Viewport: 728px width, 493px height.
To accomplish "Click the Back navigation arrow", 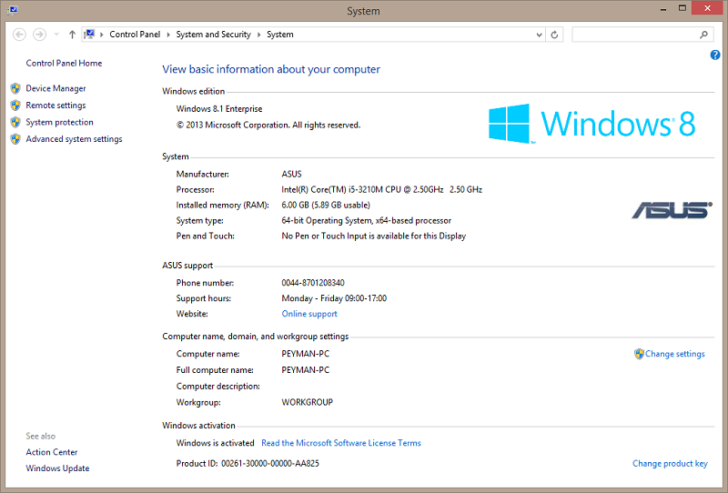I will (19, 35).
